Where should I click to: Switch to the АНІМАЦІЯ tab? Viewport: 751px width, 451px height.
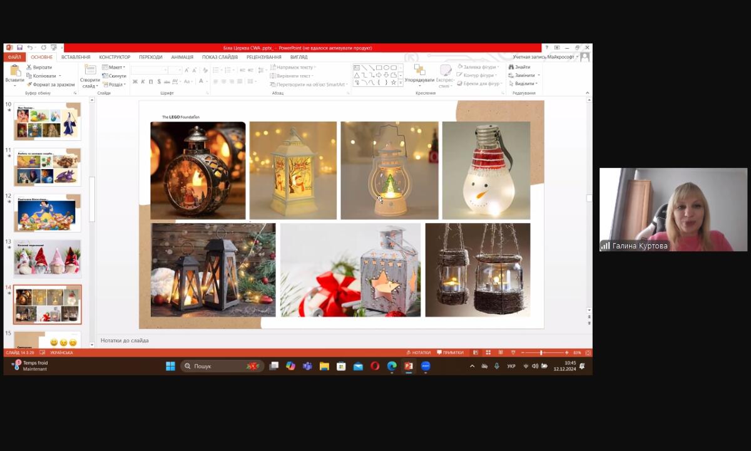point(183,57)
